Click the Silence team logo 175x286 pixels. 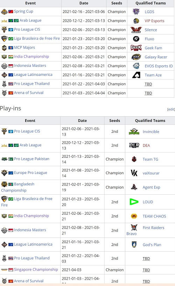pos(136,30)
